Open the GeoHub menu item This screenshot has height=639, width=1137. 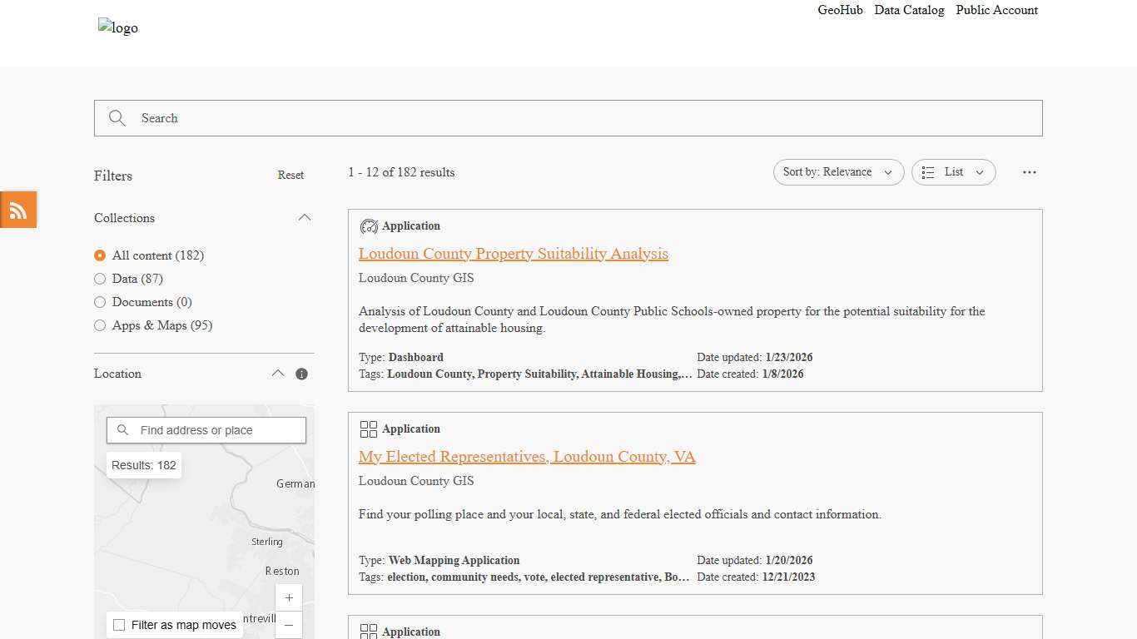click(840, 10)
